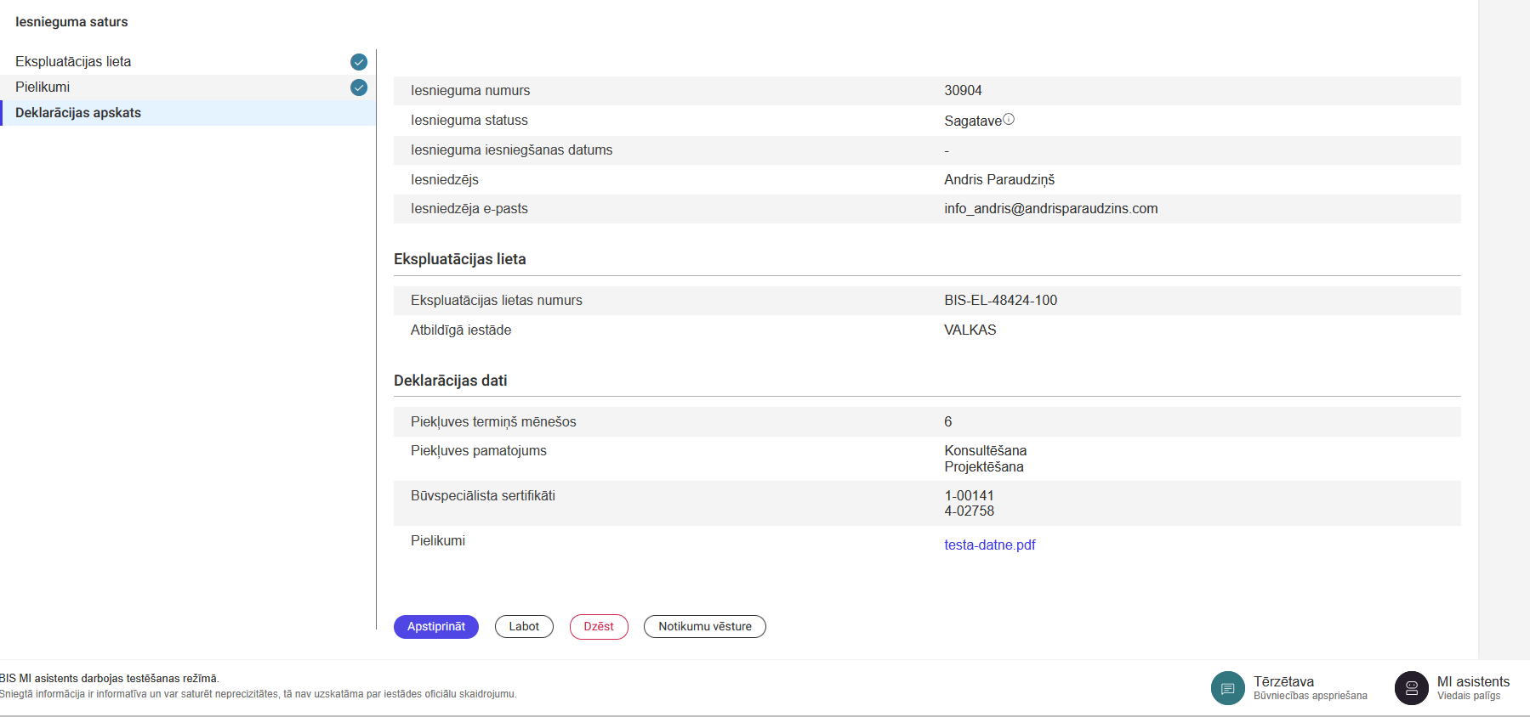
Task: Click the certificate number 1-00141
Action: point(969,496)
